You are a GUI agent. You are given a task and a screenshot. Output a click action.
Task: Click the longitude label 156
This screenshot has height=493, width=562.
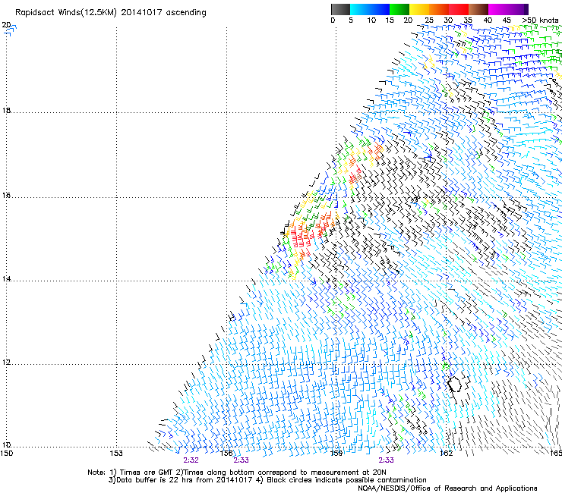(226, 454)
